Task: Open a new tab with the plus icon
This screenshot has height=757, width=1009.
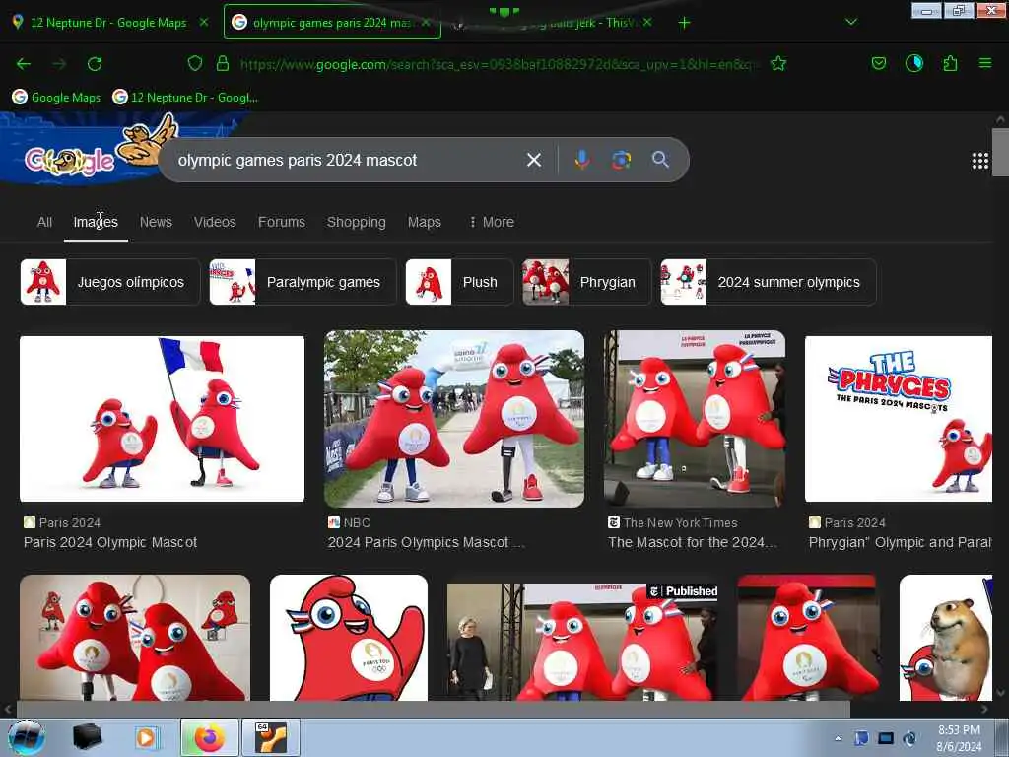Action: 684,23
